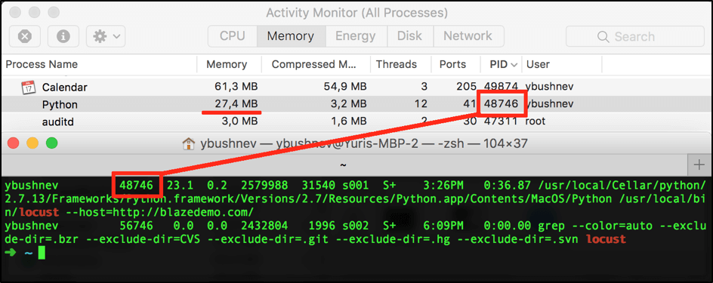Select the Python process row
Screen dimensions: 713x283
tap(356, 104)
